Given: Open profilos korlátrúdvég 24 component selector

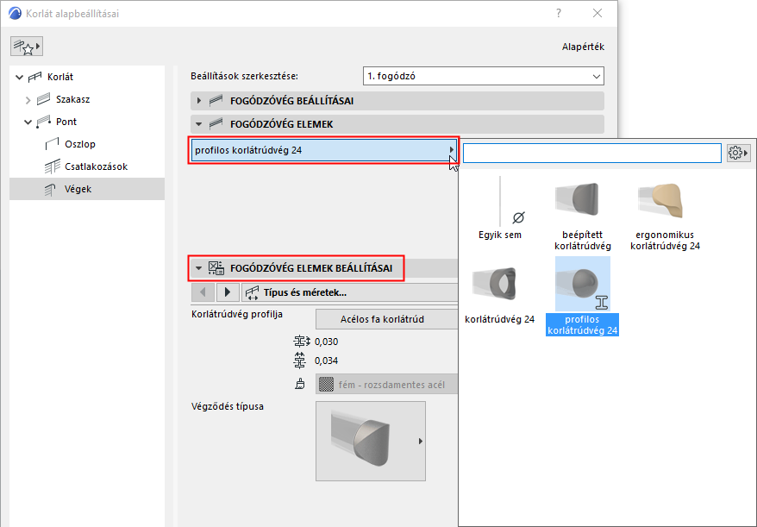Looking at the screenshot, I should click(x=323, y=150).
